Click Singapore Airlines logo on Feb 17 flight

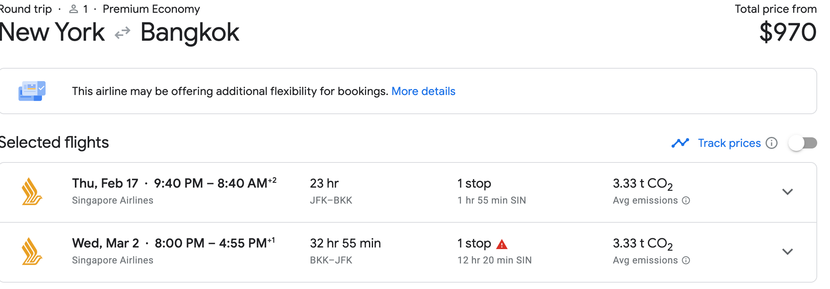[x=32, y=192]
